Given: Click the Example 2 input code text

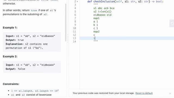Looking at the screenshot, I should point(30,65).
